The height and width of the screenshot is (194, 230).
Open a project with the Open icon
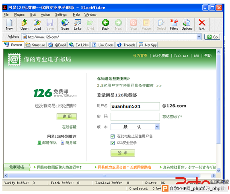click(25, 25)
